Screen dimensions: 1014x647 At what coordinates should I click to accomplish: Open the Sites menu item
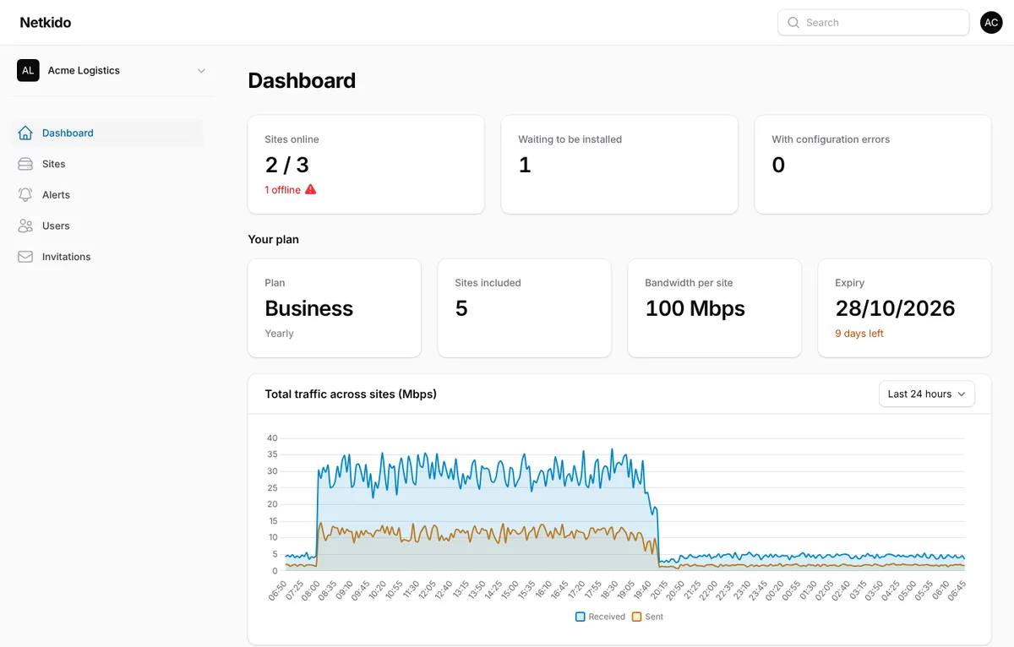click(108, 164)
